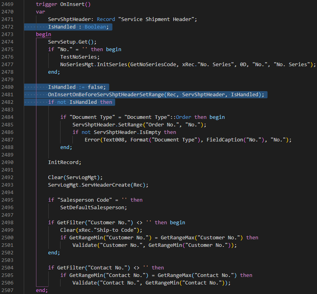
Task: Click the begin keyword on line 2473
Action: pyautogui.click(x=43, y=34)
